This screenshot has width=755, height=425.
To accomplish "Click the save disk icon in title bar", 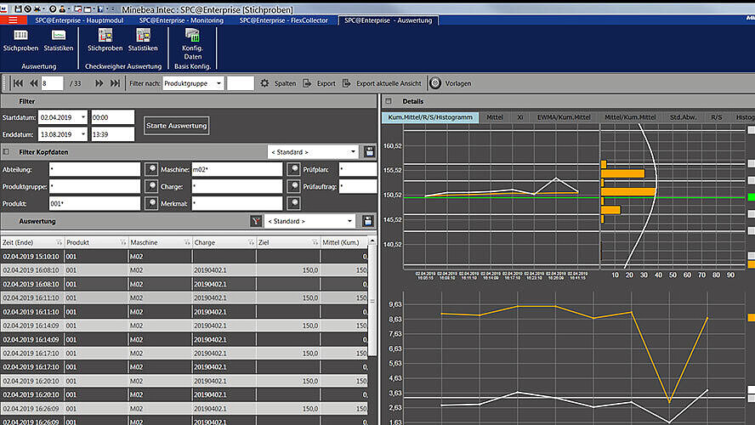I will click(x=18, y=9).
